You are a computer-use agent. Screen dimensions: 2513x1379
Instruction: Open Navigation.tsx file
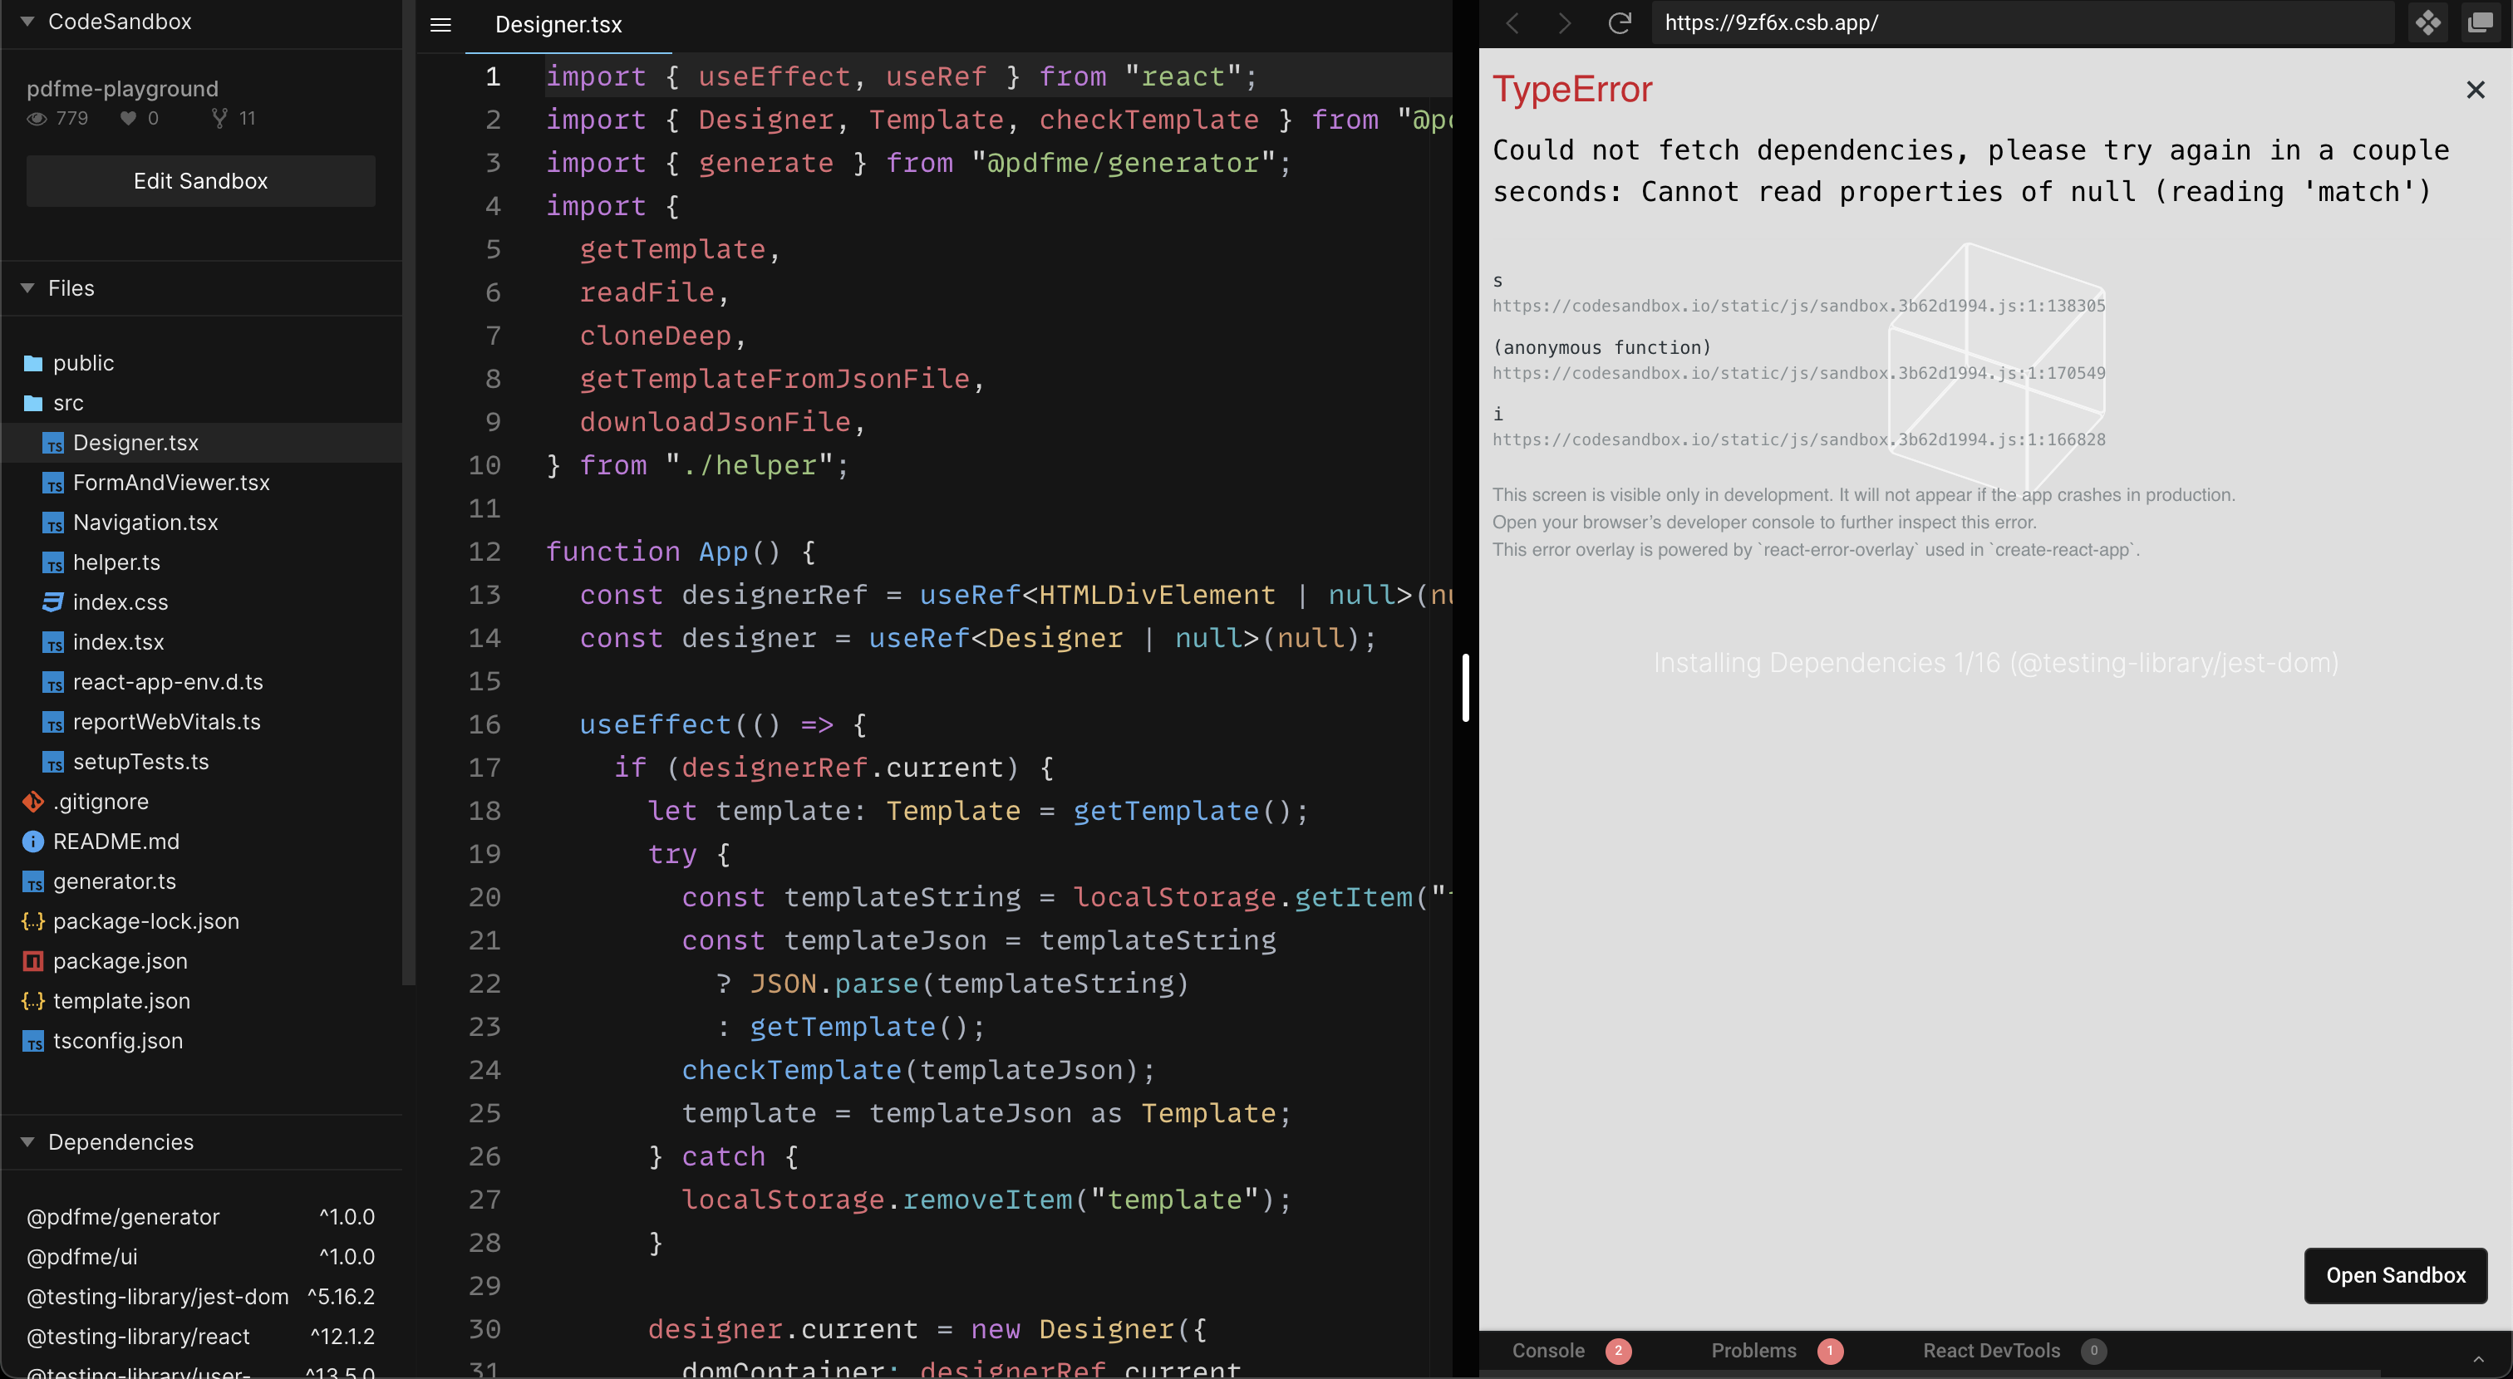pos(201,523)
